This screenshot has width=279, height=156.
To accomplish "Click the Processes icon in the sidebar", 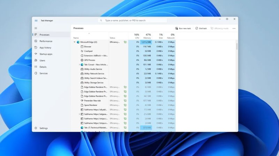I will point(36,35).
